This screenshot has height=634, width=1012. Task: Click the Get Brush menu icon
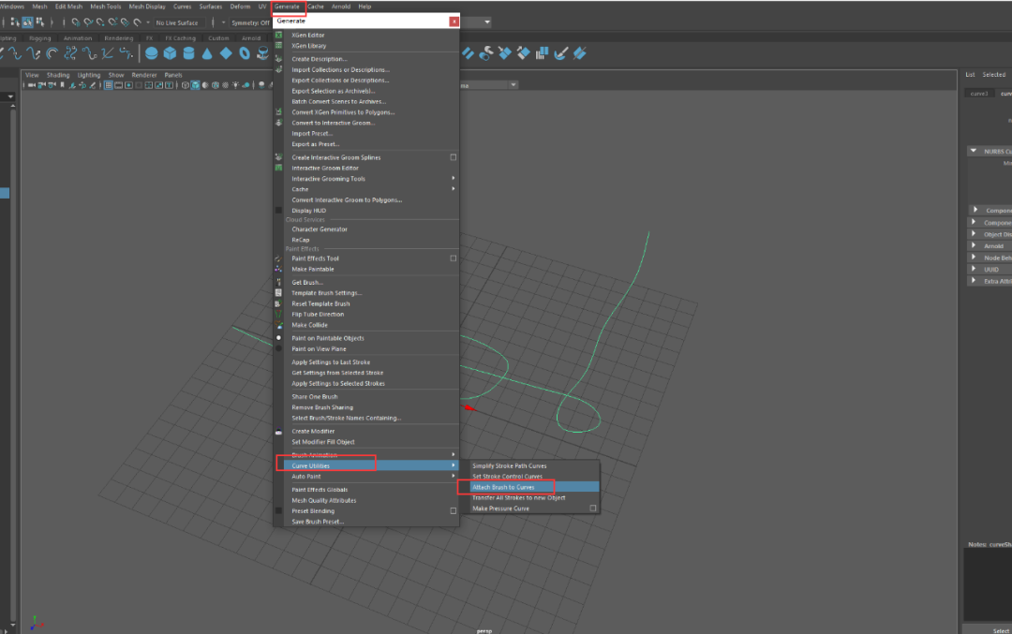click(x=279, y=282)
